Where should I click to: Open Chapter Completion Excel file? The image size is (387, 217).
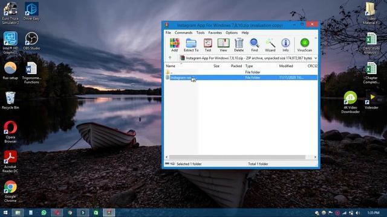pos(371,72)
